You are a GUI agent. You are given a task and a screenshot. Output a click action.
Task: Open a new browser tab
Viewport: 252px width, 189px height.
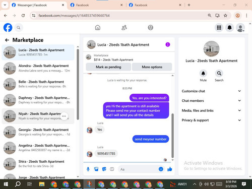(189, 5)
